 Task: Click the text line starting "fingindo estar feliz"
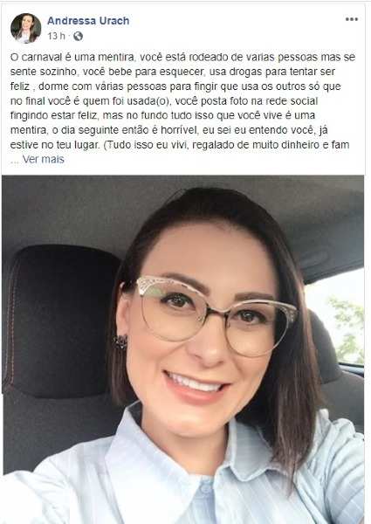(162, 115)
